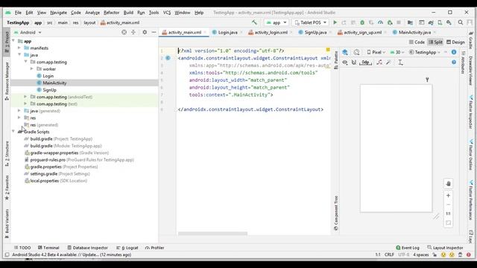
Task: Click the Clear constraints icon
Action: coord(379,63)
